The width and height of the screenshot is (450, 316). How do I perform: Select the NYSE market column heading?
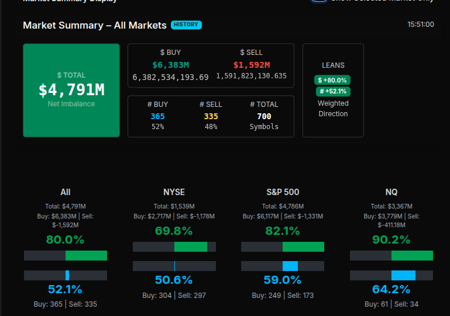[174, 192]
